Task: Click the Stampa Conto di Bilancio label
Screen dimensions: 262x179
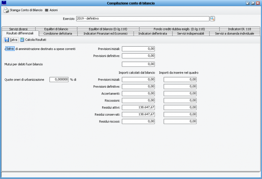Action: click(26, 10)
